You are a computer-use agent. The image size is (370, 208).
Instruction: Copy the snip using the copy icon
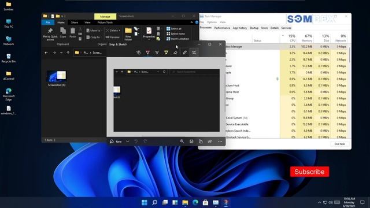coord(201,141)
